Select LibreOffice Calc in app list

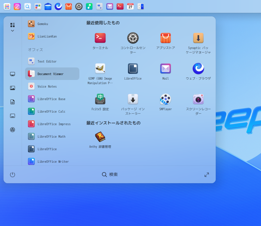click(x=52, y=111)
